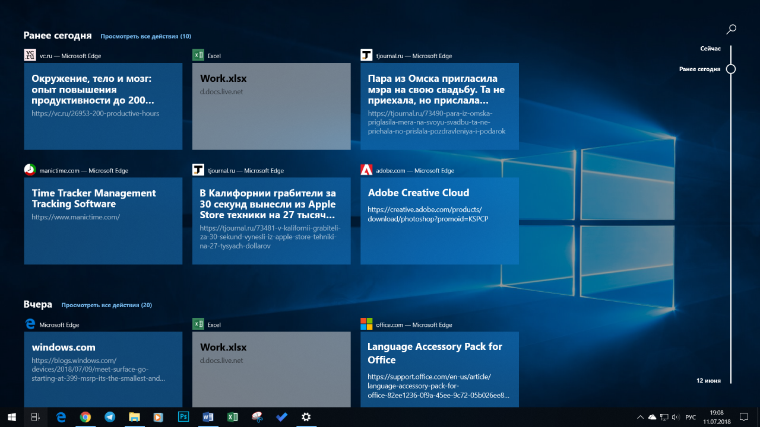760x427 pixels.
Task: Open today's Work.xlsx Excel activity card
Action: pyautogui.click(x=271, y=106)
